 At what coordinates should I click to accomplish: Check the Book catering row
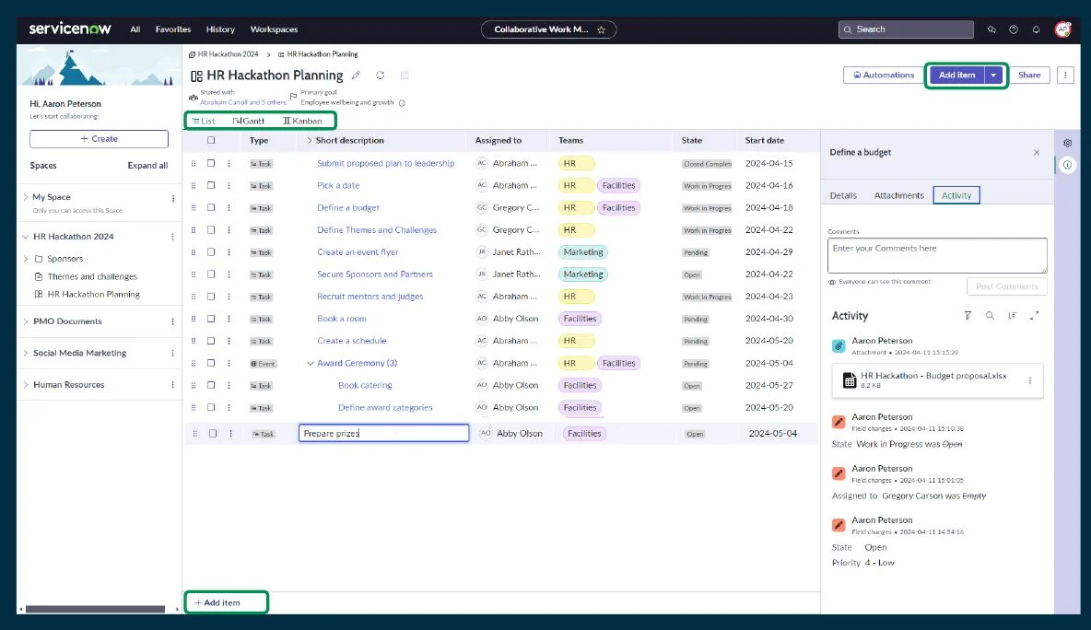click(211, 385)
